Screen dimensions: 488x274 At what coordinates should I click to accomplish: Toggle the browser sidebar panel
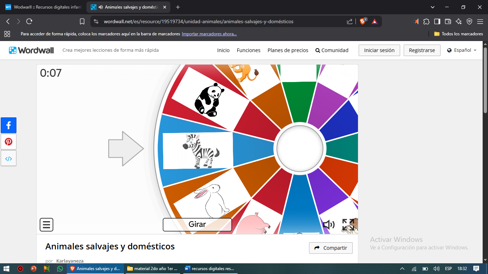437,21
